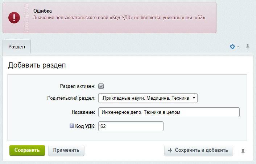The width and height of the screenshot is (256, 164).
Task: Click the red error exclamation icon
Action: (15, 17)
